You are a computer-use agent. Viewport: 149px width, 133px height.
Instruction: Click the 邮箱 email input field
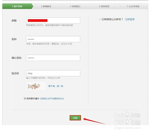53,21
